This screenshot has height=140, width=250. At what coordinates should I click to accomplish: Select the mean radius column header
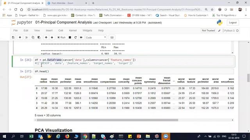(x=43, y=80)
